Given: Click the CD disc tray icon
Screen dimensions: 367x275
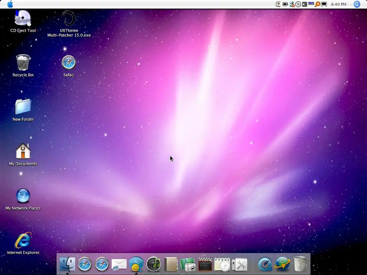Looking at the screenshot, I should 298,4.
